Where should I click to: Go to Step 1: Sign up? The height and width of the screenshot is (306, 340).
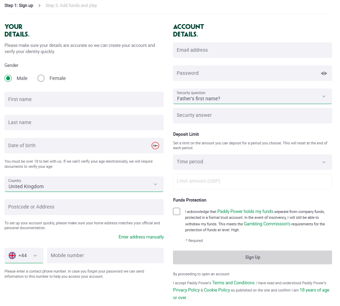click(19, 6)
